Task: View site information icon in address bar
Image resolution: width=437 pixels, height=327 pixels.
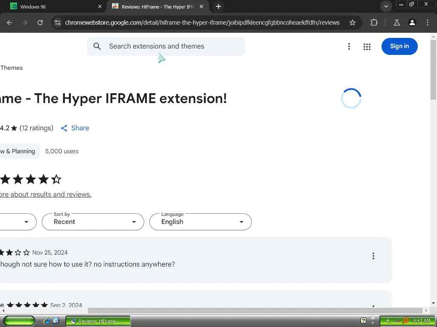Action: click(x=58, y=23)
